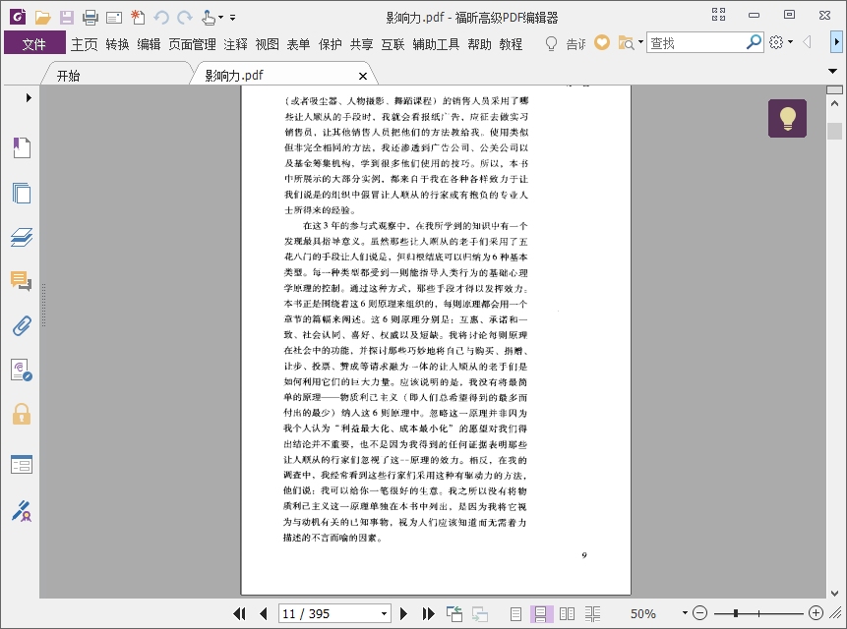Viewport: 847px width, 629px height.
Task: Open the 保护 ribbon tab
Action: pyautogui.click(x=331, y=43)
